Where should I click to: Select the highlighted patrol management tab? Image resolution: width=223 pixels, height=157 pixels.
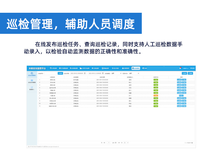point(136,68)
